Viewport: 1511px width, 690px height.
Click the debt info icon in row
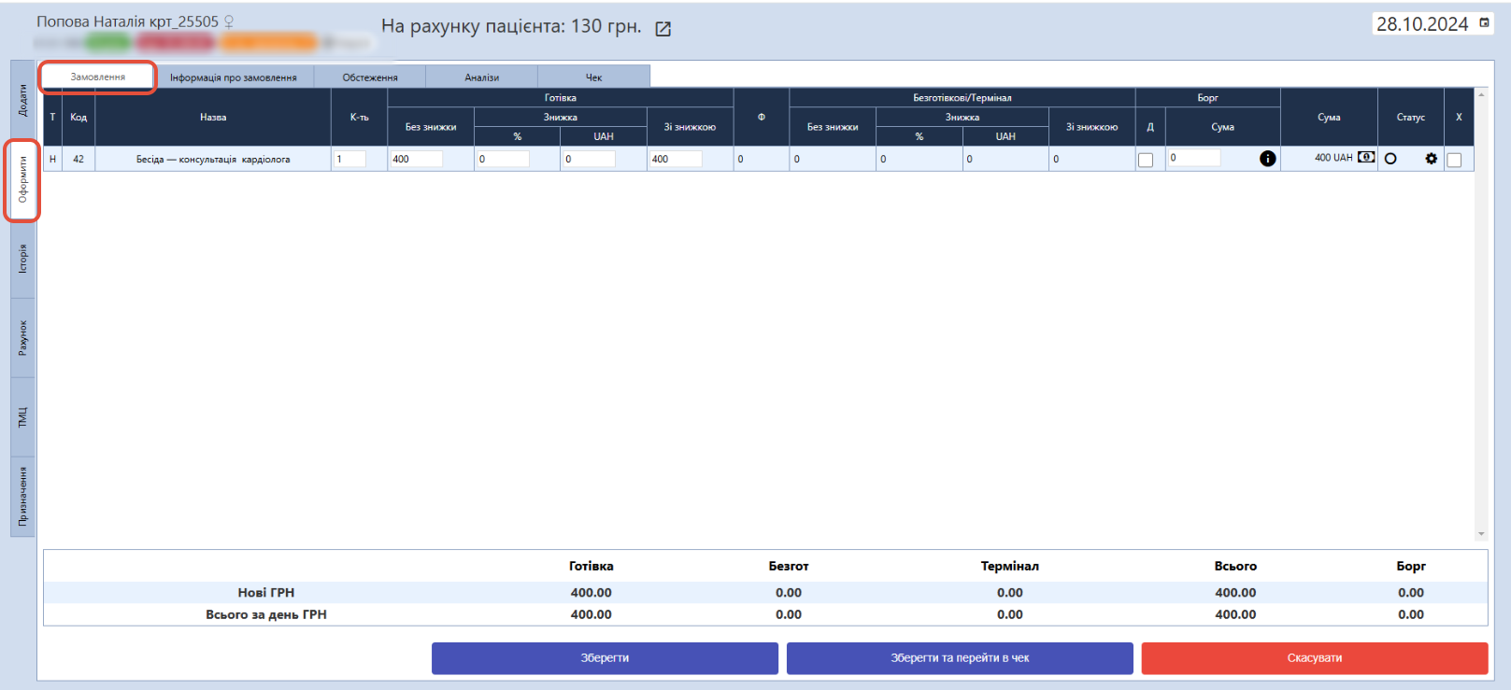[x=1267, y=159]
